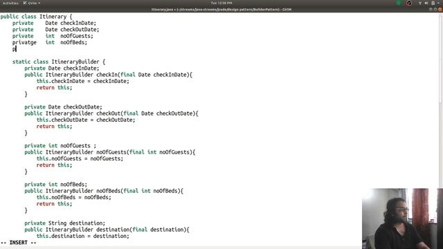Click 'this.checkOutDate = checkOutDate;' line
443x249 pixels.
pos(86,120)
